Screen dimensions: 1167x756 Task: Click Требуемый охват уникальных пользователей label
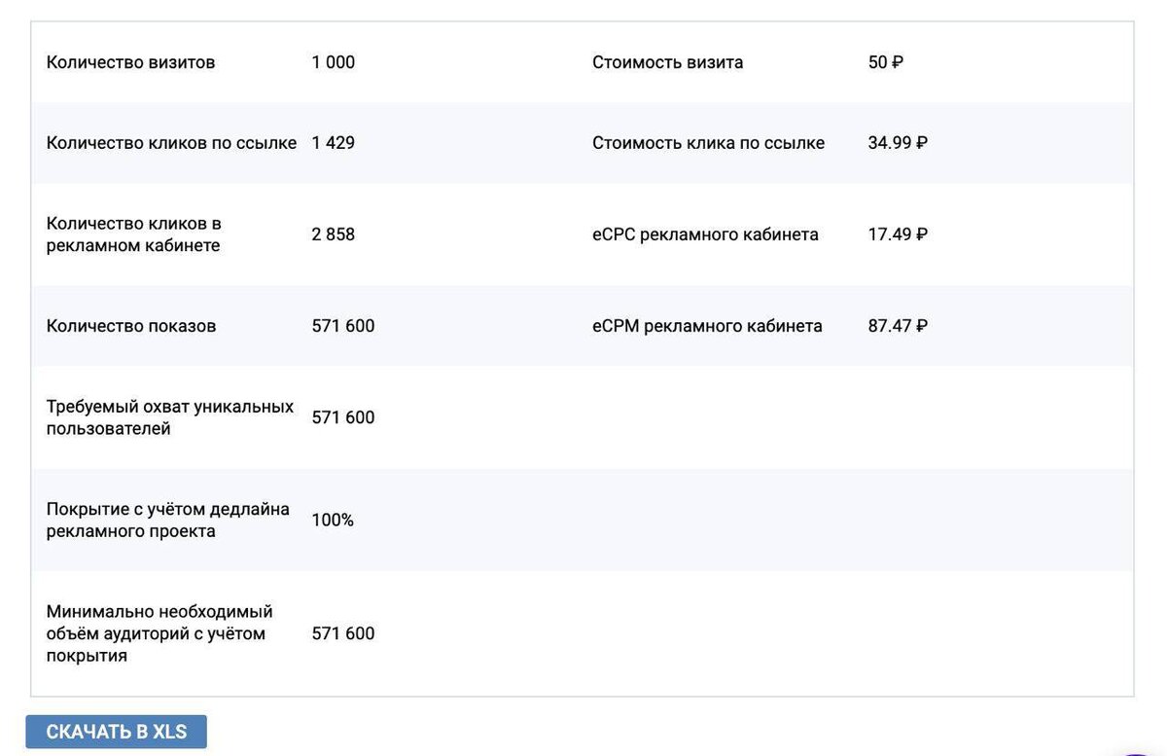(x=169, y=417)
